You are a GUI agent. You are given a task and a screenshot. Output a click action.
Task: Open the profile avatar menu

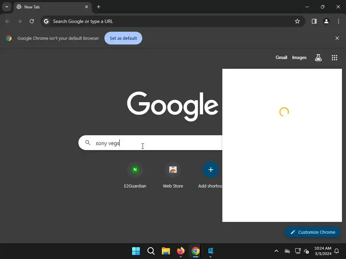pos(326,21)
